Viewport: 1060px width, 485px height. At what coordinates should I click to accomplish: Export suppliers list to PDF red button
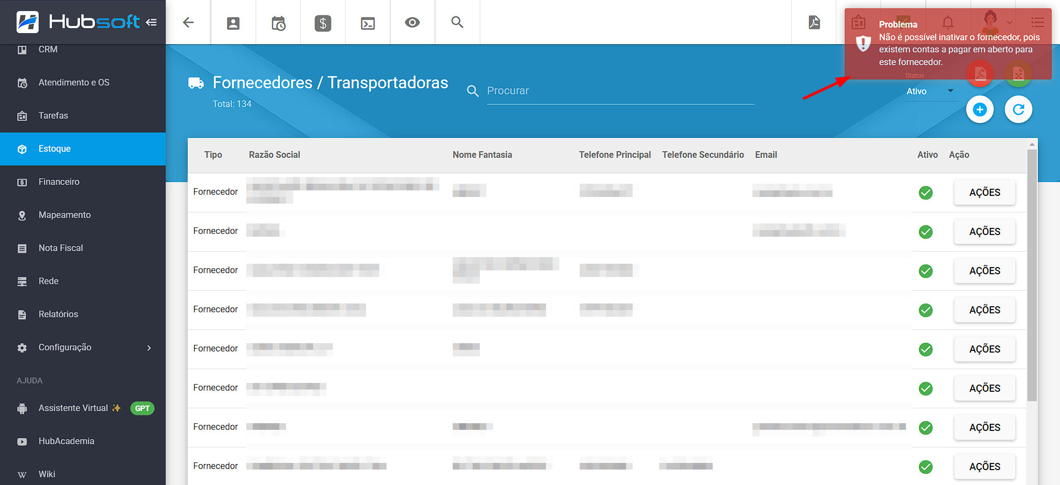click(980, 73)
